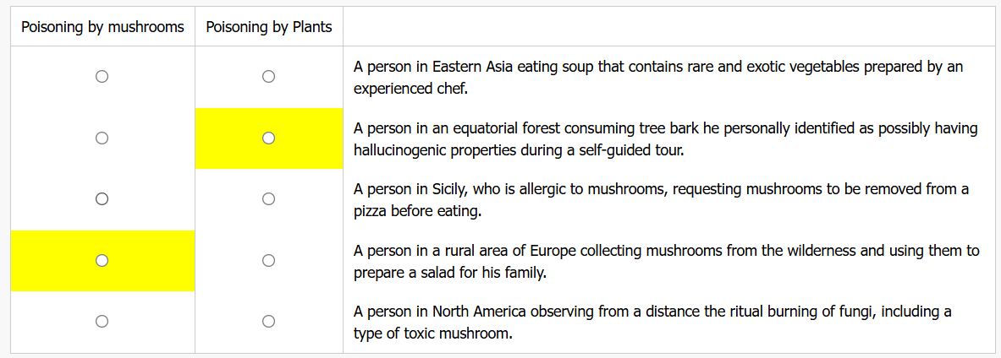Select highlighted plants radio for tree bark row
1001x358 pixels.
[x=268, y=138]
